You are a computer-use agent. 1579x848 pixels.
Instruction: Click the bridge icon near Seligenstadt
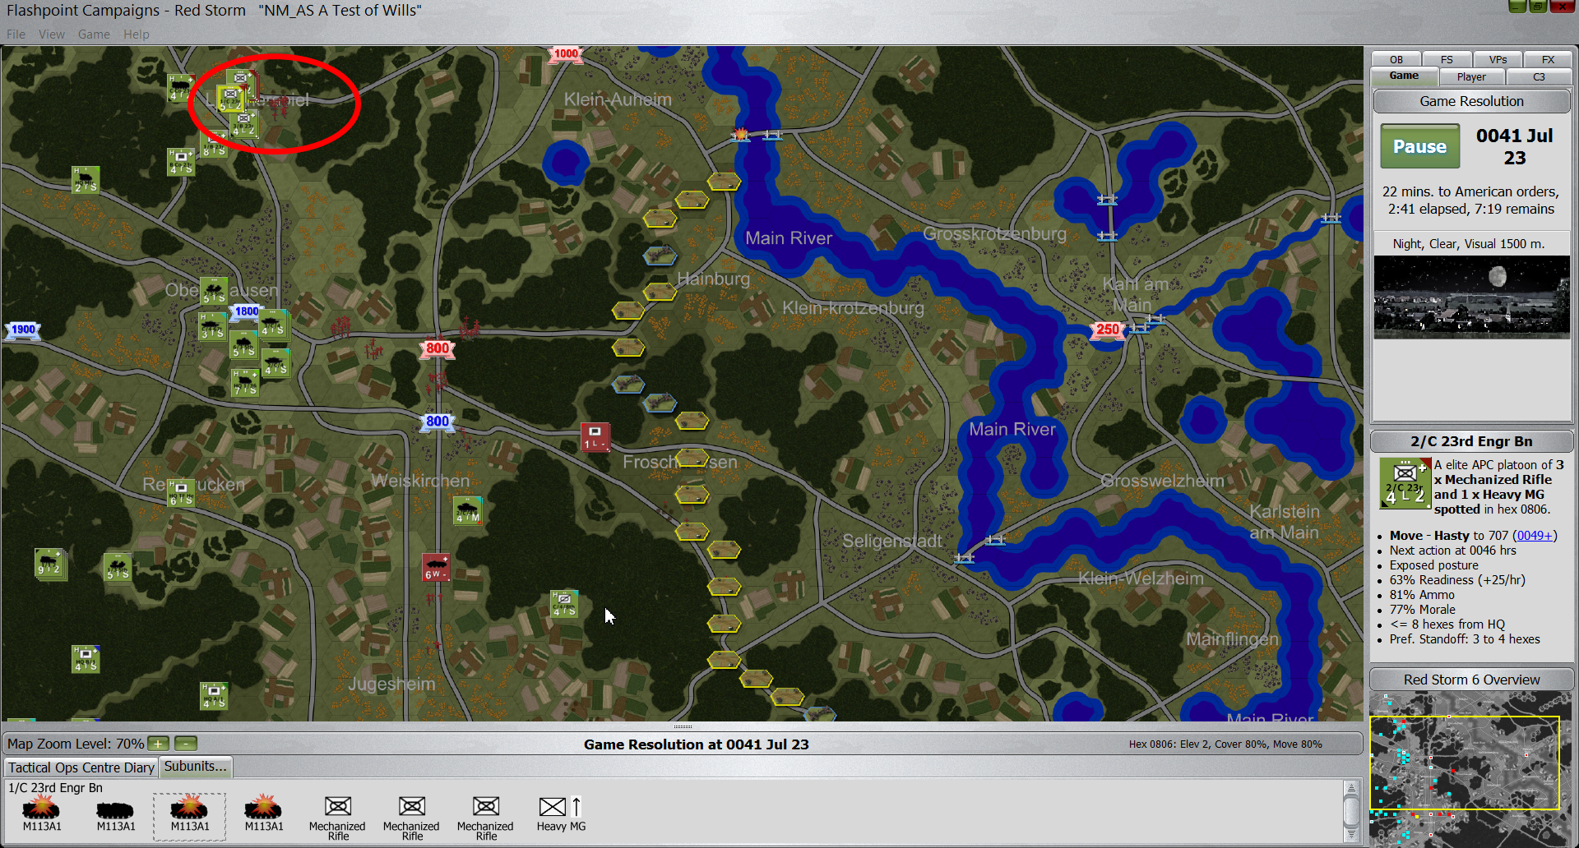pos(964,558)
